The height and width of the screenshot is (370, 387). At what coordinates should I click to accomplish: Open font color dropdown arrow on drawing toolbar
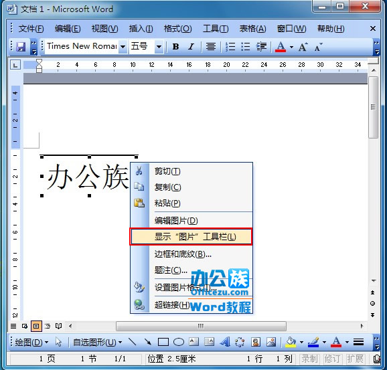(347, 342)
